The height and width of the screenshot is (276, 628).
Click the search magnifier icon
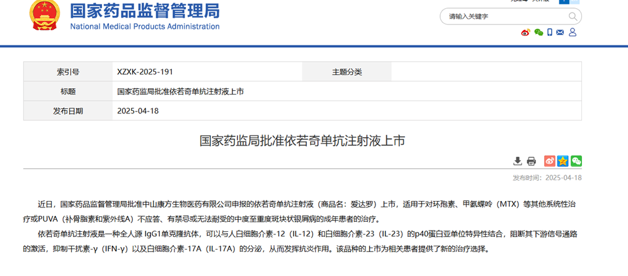pyautogui.click(x=573, y=16)
